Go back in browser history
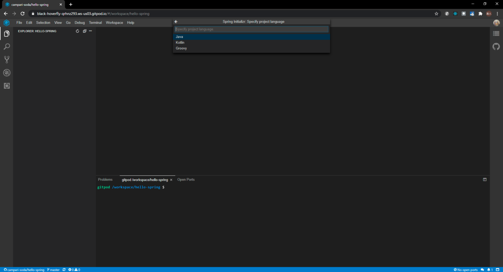The image size is (503, 272). click(x=5, y=13)
